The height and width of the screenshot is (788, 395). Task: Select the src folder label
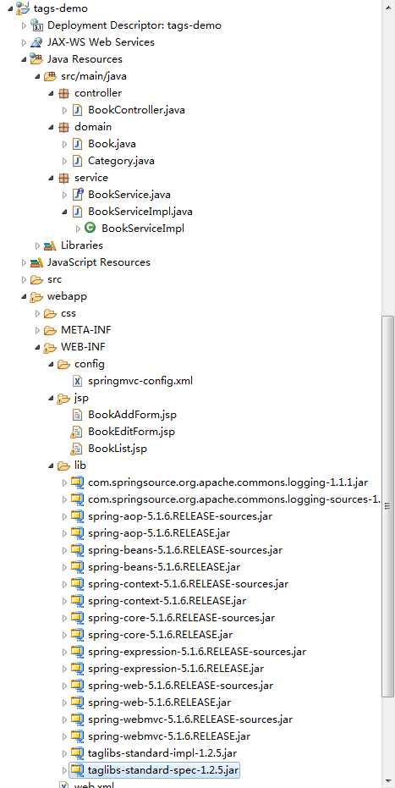click(54, 279)
